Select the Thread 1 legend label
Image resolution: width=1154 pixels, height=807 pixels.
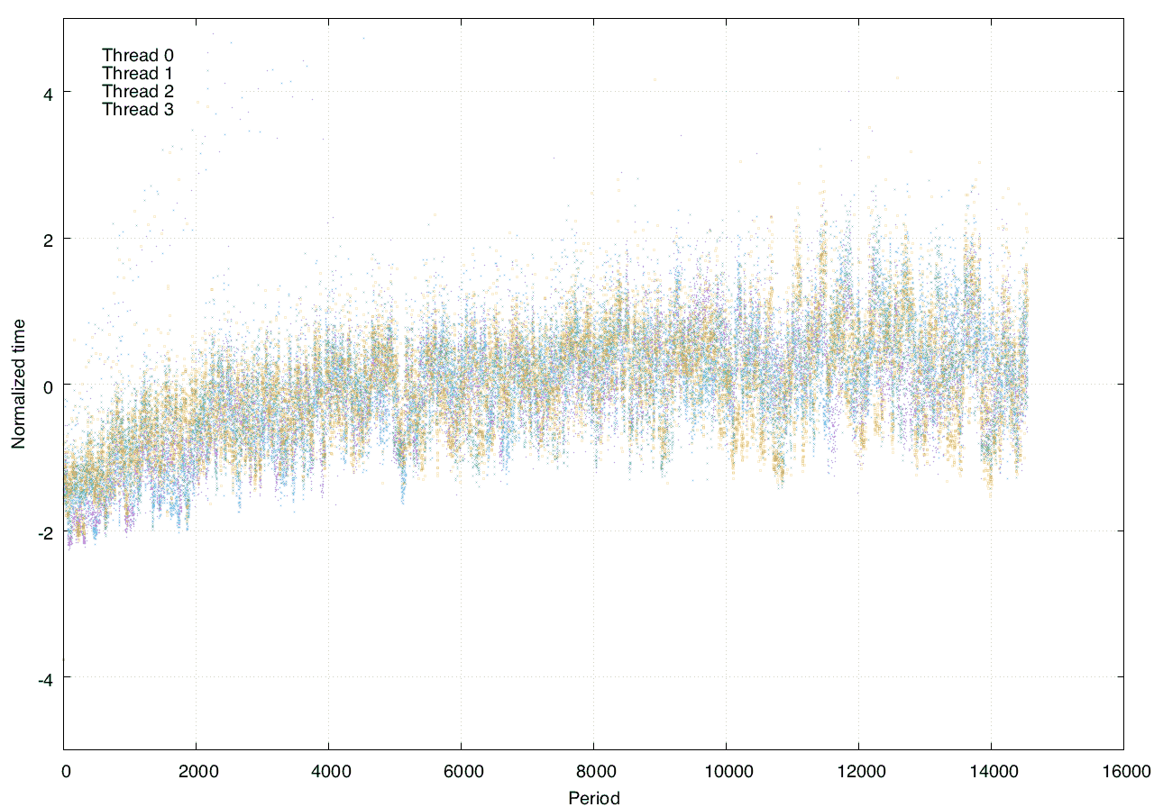pyautogui.click(x=137, y=73)
